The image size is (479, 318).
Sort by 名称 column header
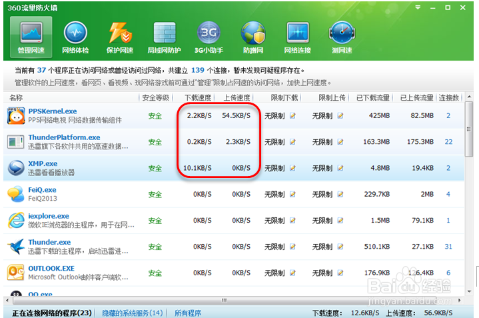[x=16, y=98]
